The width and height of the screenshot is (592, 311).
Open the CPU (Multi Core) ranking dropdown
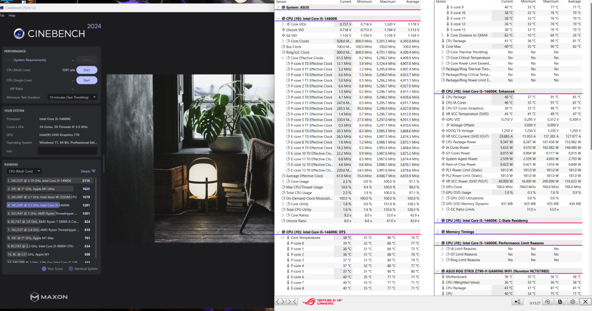coord(24,171)
